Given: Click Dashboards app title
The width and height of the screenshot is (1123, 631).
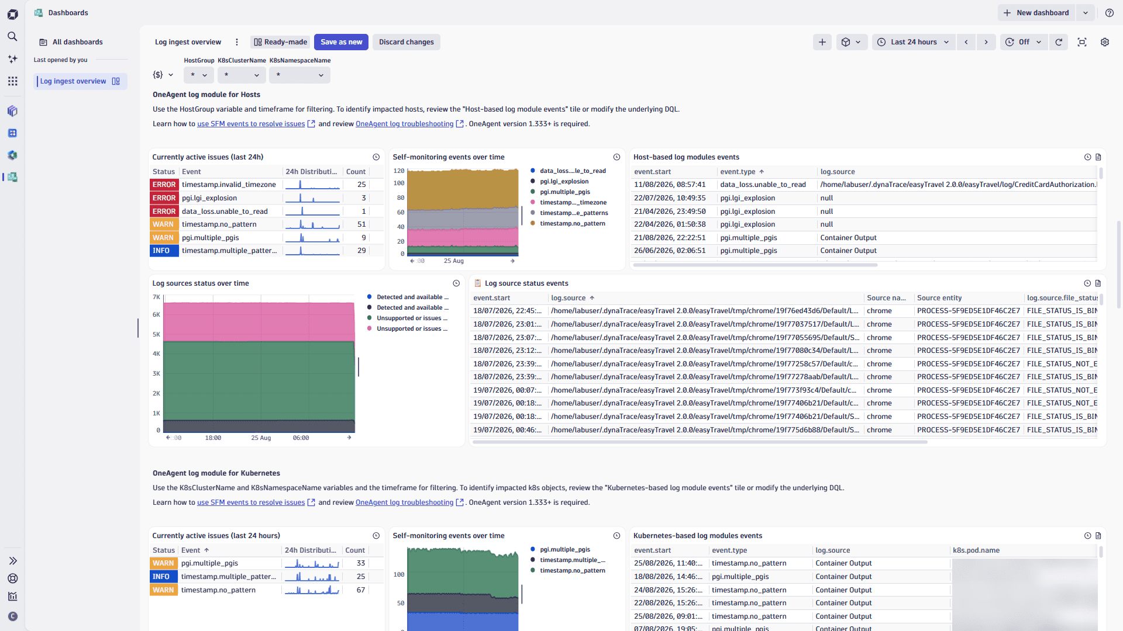Looking at the screenshot, I should point(68,13).
